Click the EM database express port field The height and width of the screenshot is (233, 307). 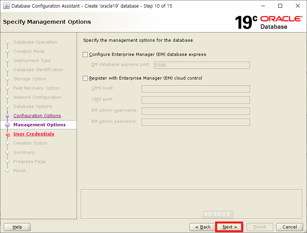pos(202,65)
